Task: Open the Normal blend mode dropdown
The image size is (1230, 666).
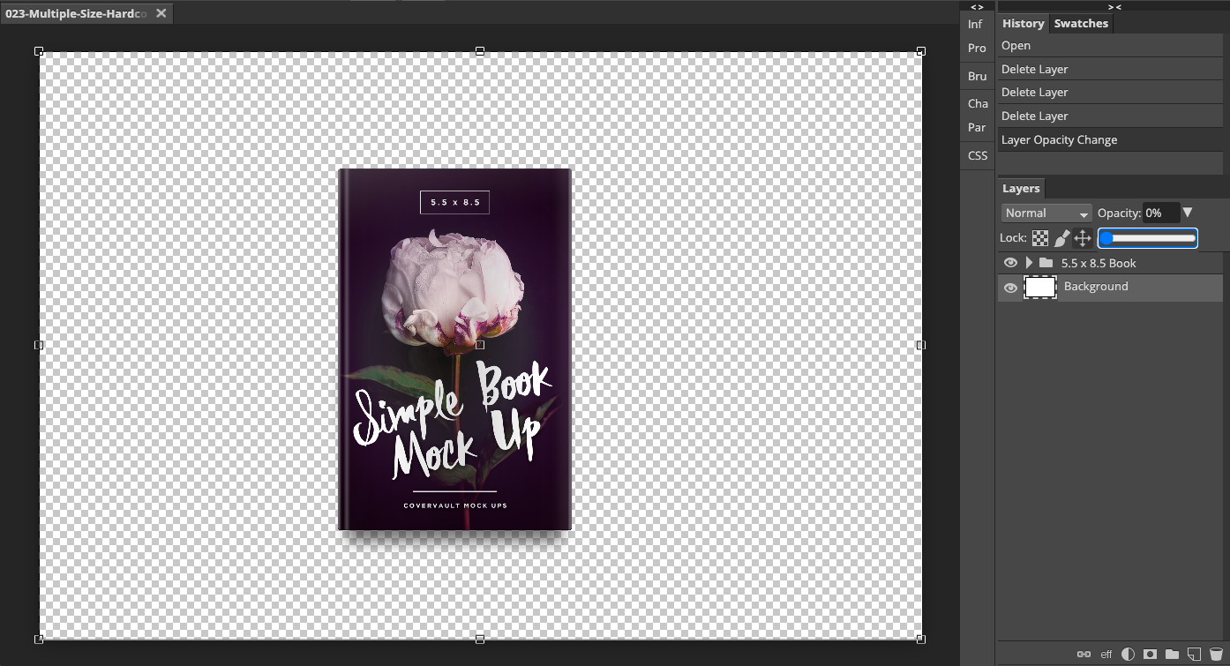Action: (1046, 213)
